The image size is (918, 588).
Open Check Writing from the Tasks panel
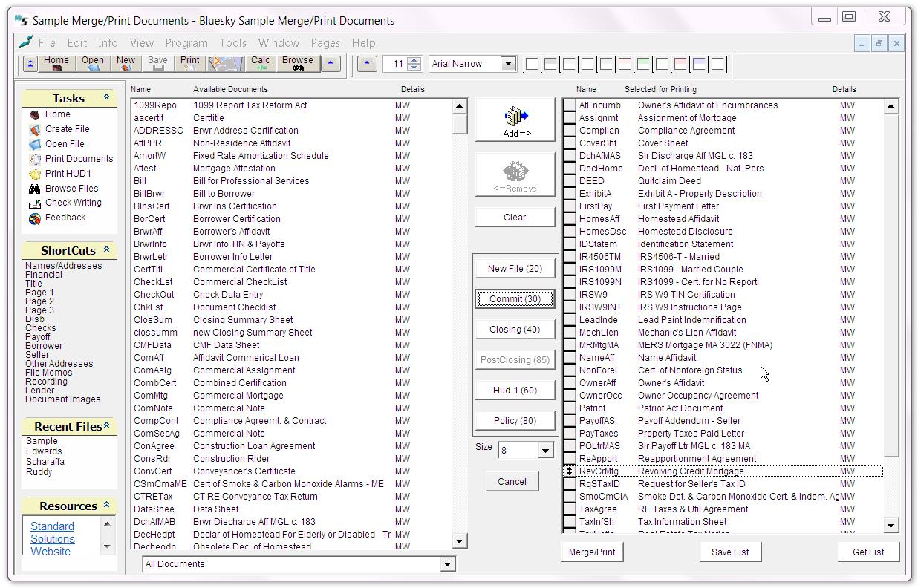click(x=73, y=203)
